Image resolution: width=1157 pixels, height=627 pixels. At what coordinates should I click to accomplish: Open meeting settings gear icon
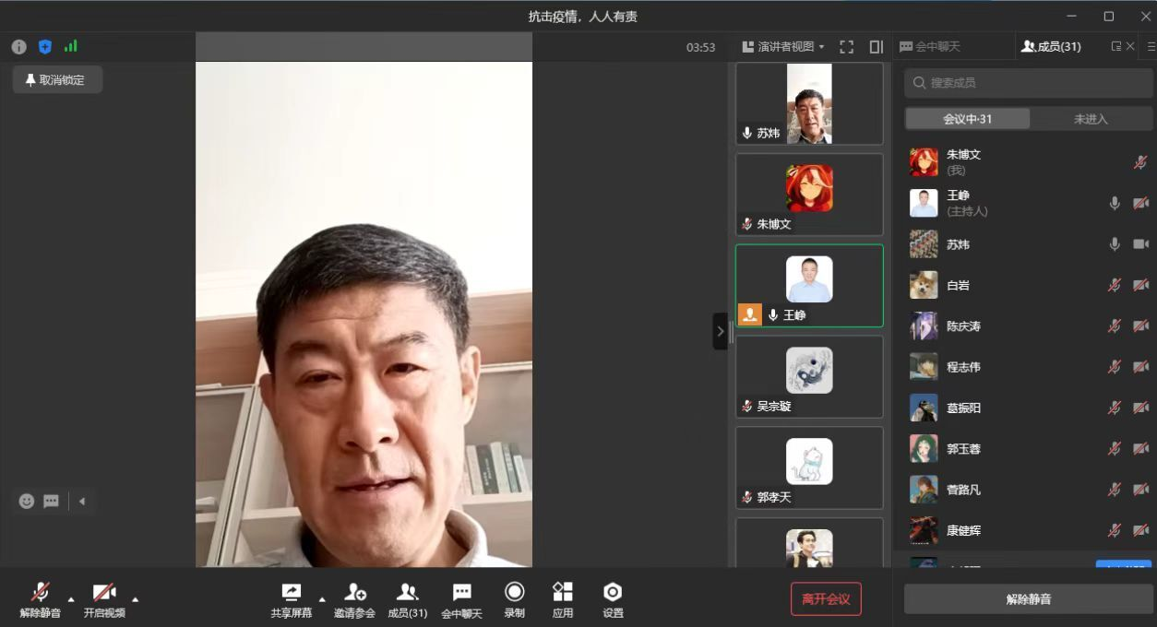click(x=613, y=592)
